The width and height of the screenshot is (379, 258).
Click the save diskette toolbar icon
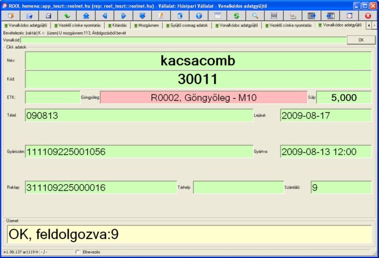tap(48, 16)
